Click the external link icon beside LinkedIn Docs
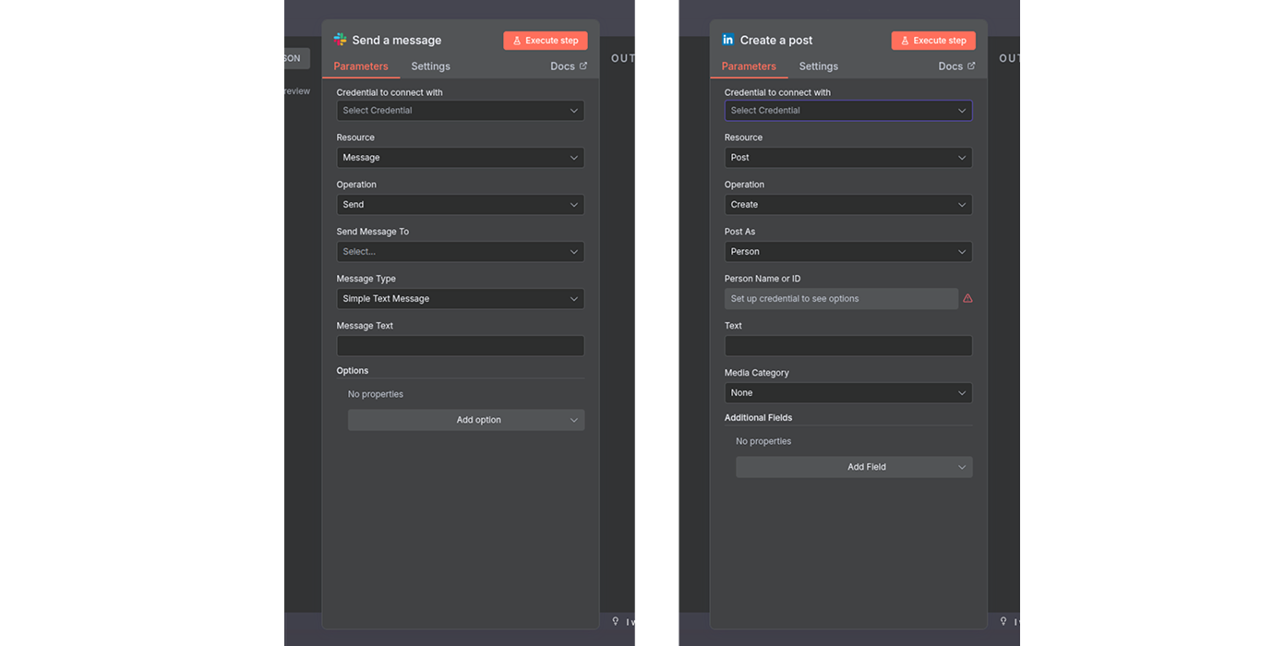1261x646 pixels. [x=972, y=66]
